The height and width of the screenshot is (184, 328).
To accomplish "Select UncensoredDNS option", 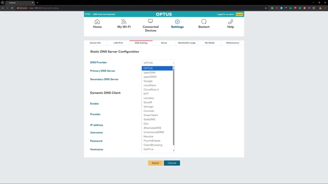I will point(157,132).
